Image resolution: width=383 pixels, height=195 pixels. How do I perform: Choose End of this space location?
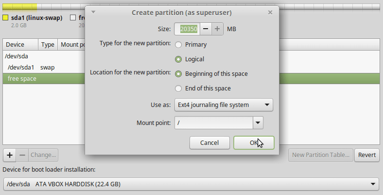[178, 89]
